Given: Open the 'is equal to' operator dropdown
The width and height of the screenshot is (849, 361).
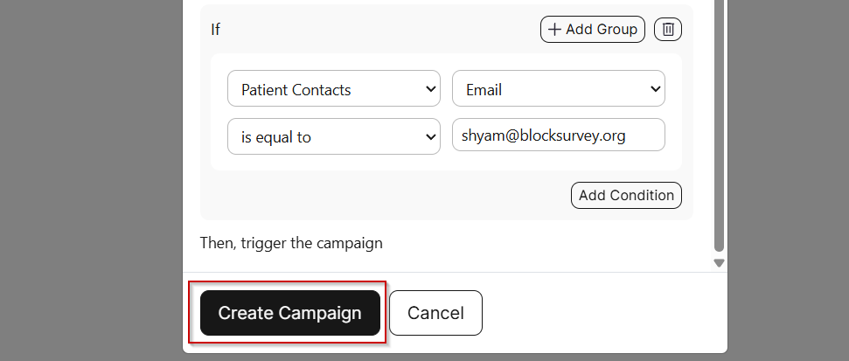Looking at the screenshot, I should click(333, 136).
